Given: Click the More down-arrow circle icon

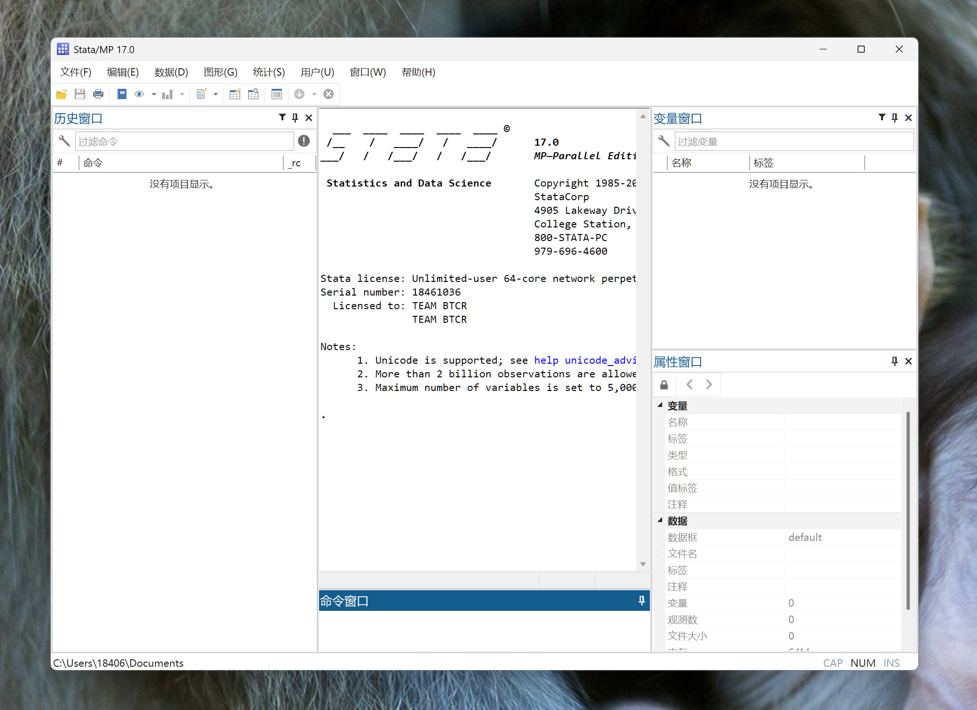Looking at the screenshot, I should pos(299,94).
